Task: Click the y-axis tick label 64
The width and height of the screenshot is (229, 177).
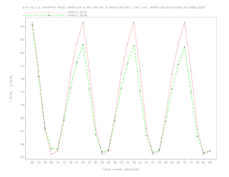Action: click(22, 27)
